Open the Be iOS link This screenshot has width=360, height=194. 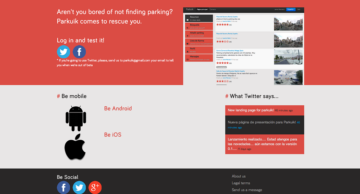coord(113,135)
